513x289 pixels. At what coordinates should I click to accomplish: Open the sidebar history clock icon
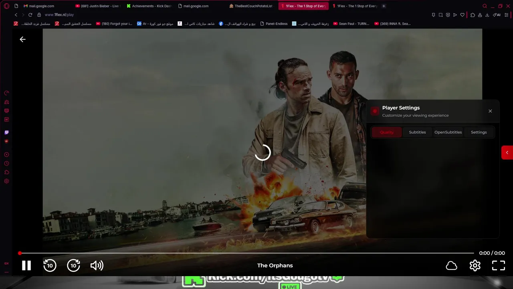[x=6, y=163]
